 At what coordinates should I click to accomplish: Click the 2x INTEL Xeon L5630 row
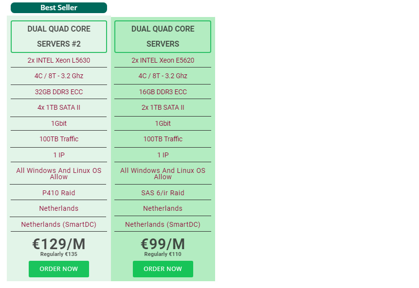click(58, 61)
